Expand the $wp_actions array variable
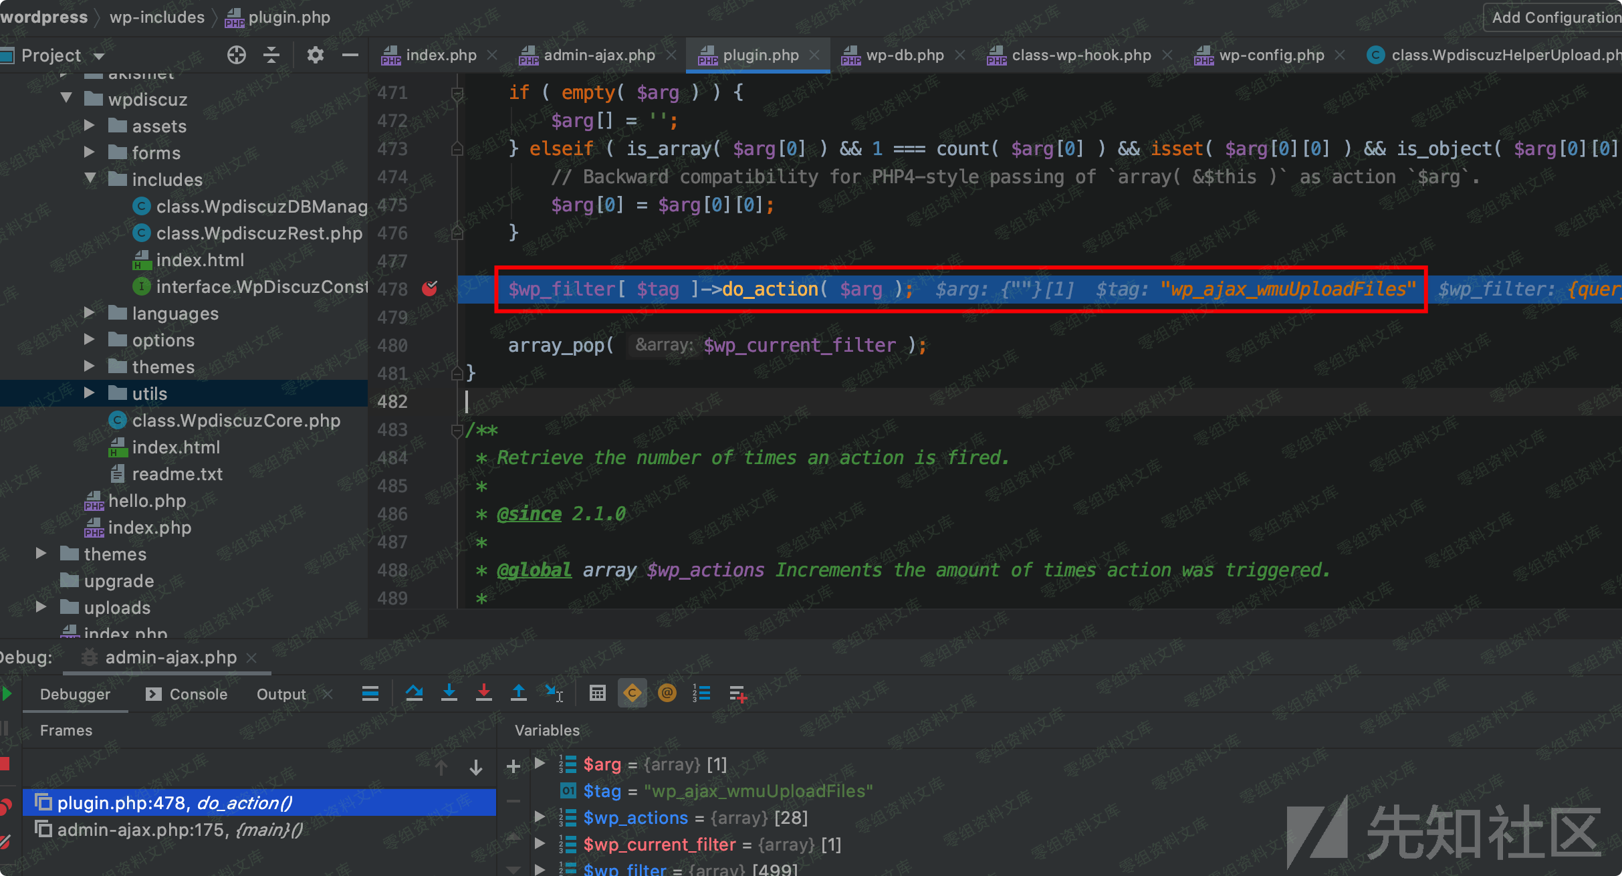The image size is (1622, 876). click(x=540, y=817)
